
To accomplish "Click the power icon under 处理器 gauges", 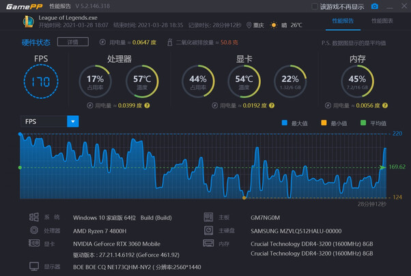I will [90, 106].
